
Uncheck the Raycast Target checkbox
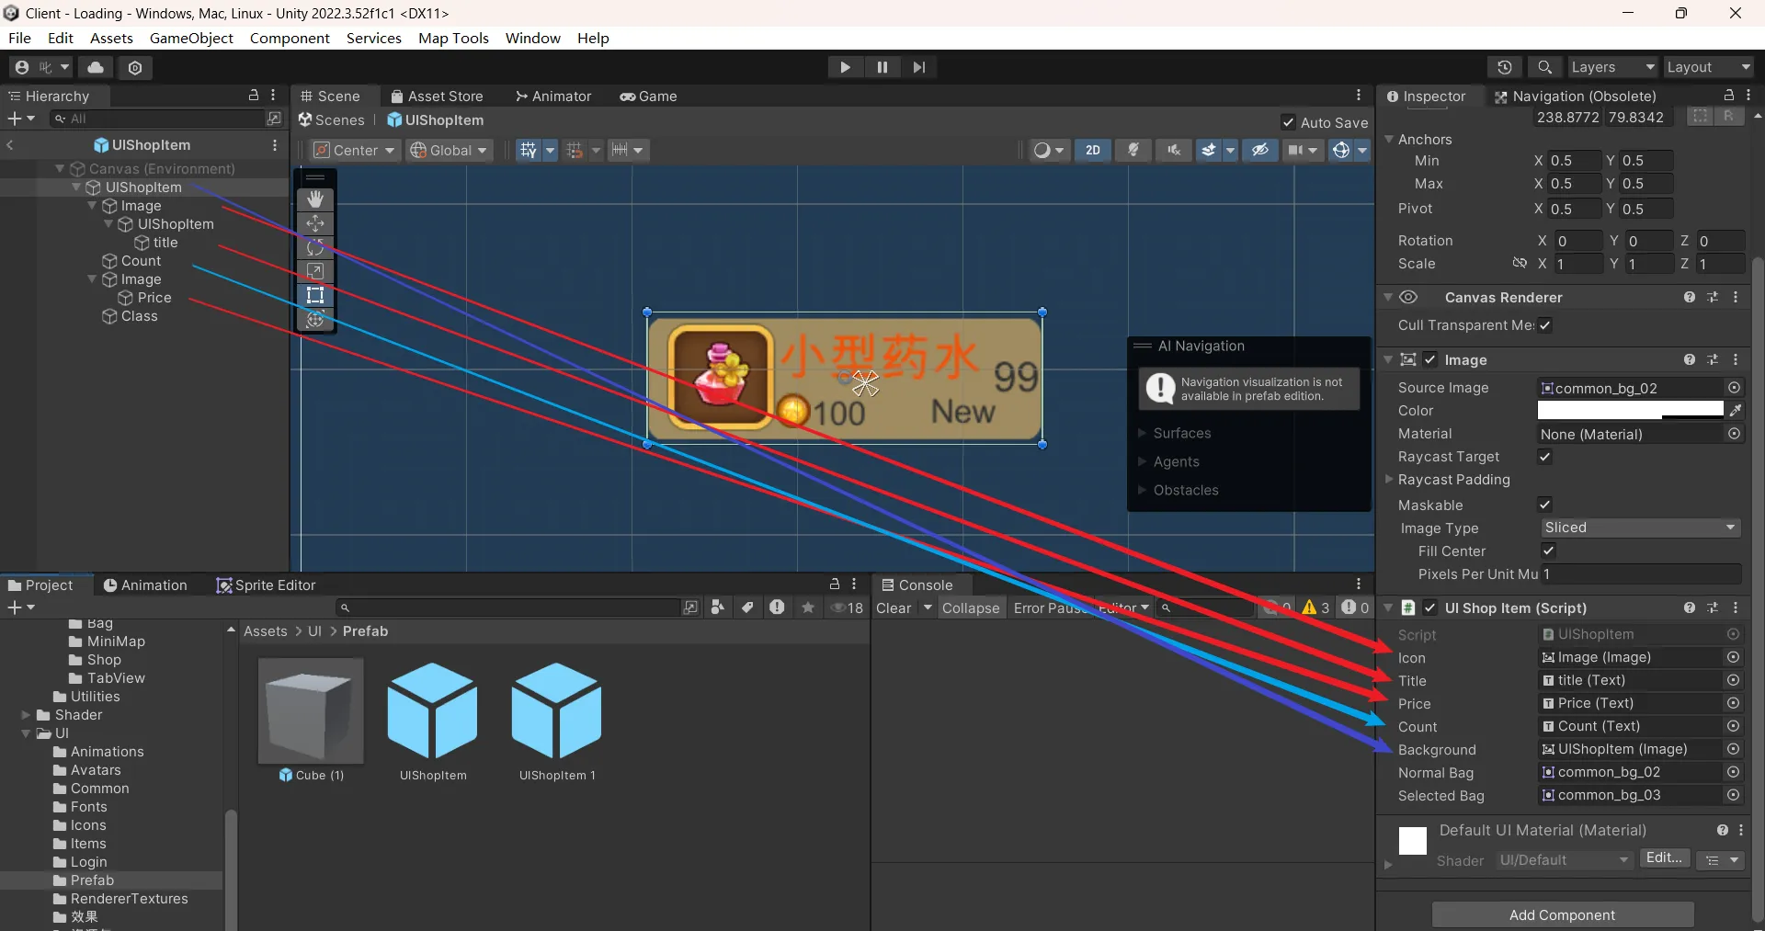1545,457
